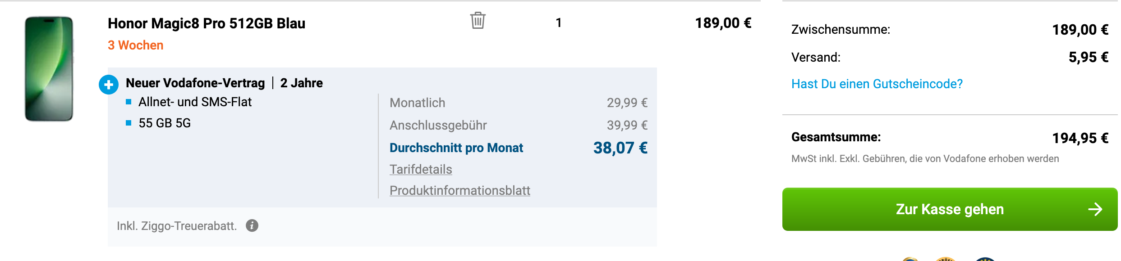Screen dimensions: 1121x261
Task: Delete the Honor Magic8 Pro via trash icon
Action: coord(478,21)
